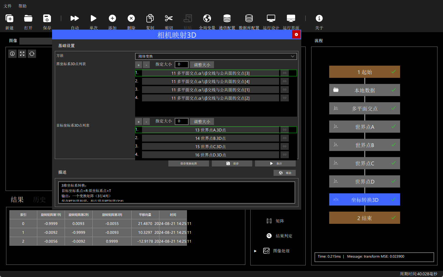This screenshot has width=443, height=277.
Task: Click the 删除 (Delete) toolbar icon
Action: [x=131, y=19]
